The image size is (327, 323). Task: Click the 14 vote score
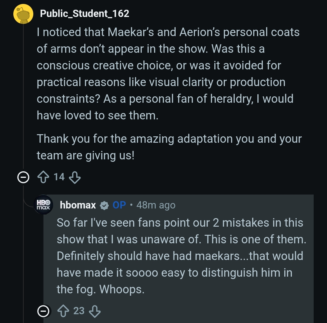(59, 177)
